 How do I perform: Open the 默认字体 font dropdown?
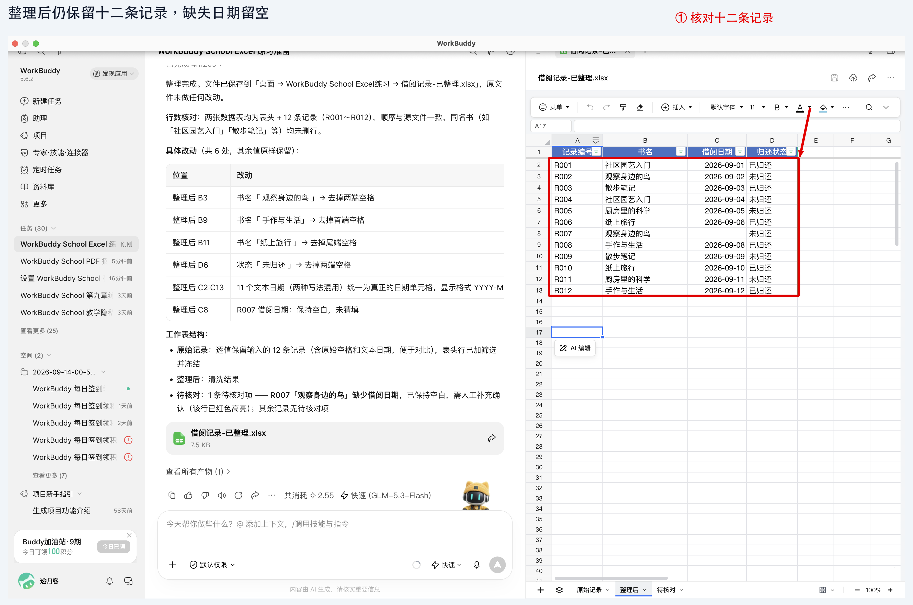click(x=726, y=107)
